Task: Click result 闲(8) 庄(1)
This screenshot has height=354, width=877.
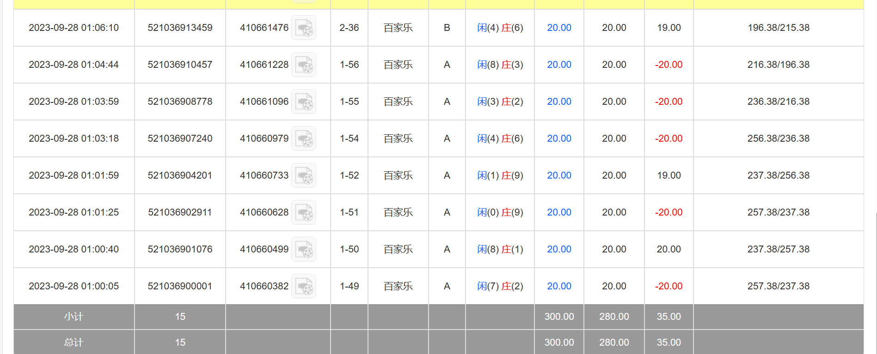Action: coord(500,249)
